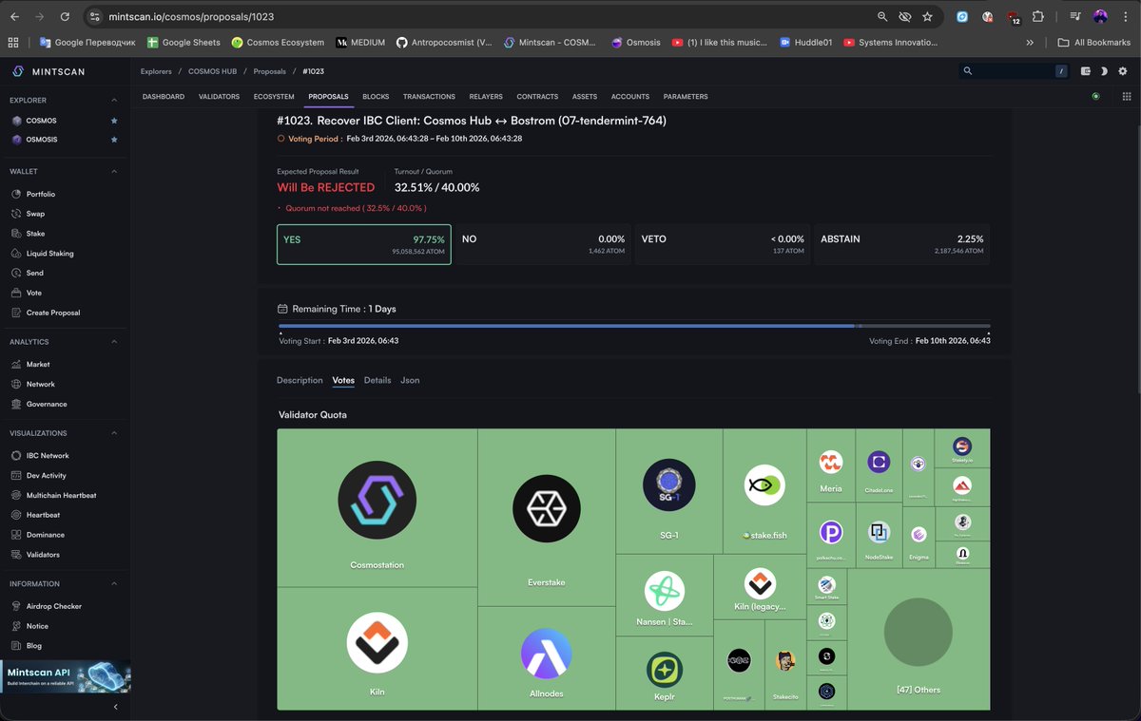Select the NO vote card
Image resolution: width=1141 pixels, height=721 pixels.
[x=543, y=244]
